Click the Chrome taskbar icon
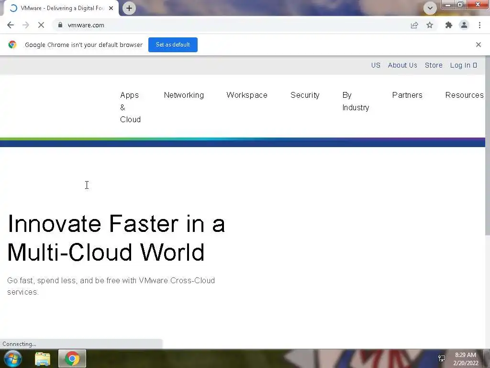The width and height of the screenshot is (490, 368). (x=72, y=358)
